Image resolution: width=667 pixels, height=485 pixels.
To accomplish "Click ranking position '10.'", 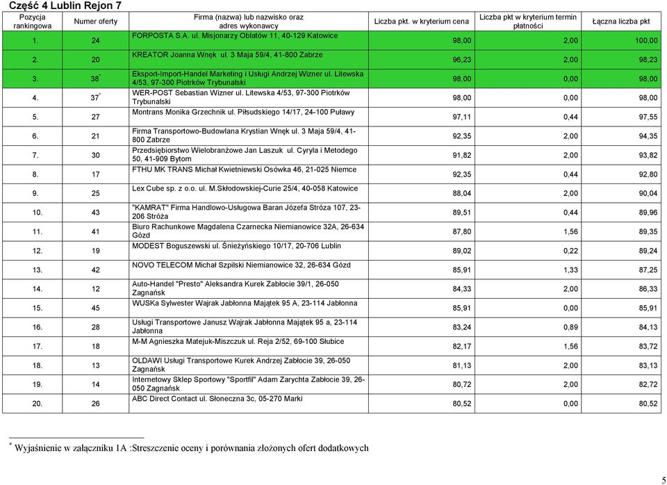I will click(x=38, y=213).
